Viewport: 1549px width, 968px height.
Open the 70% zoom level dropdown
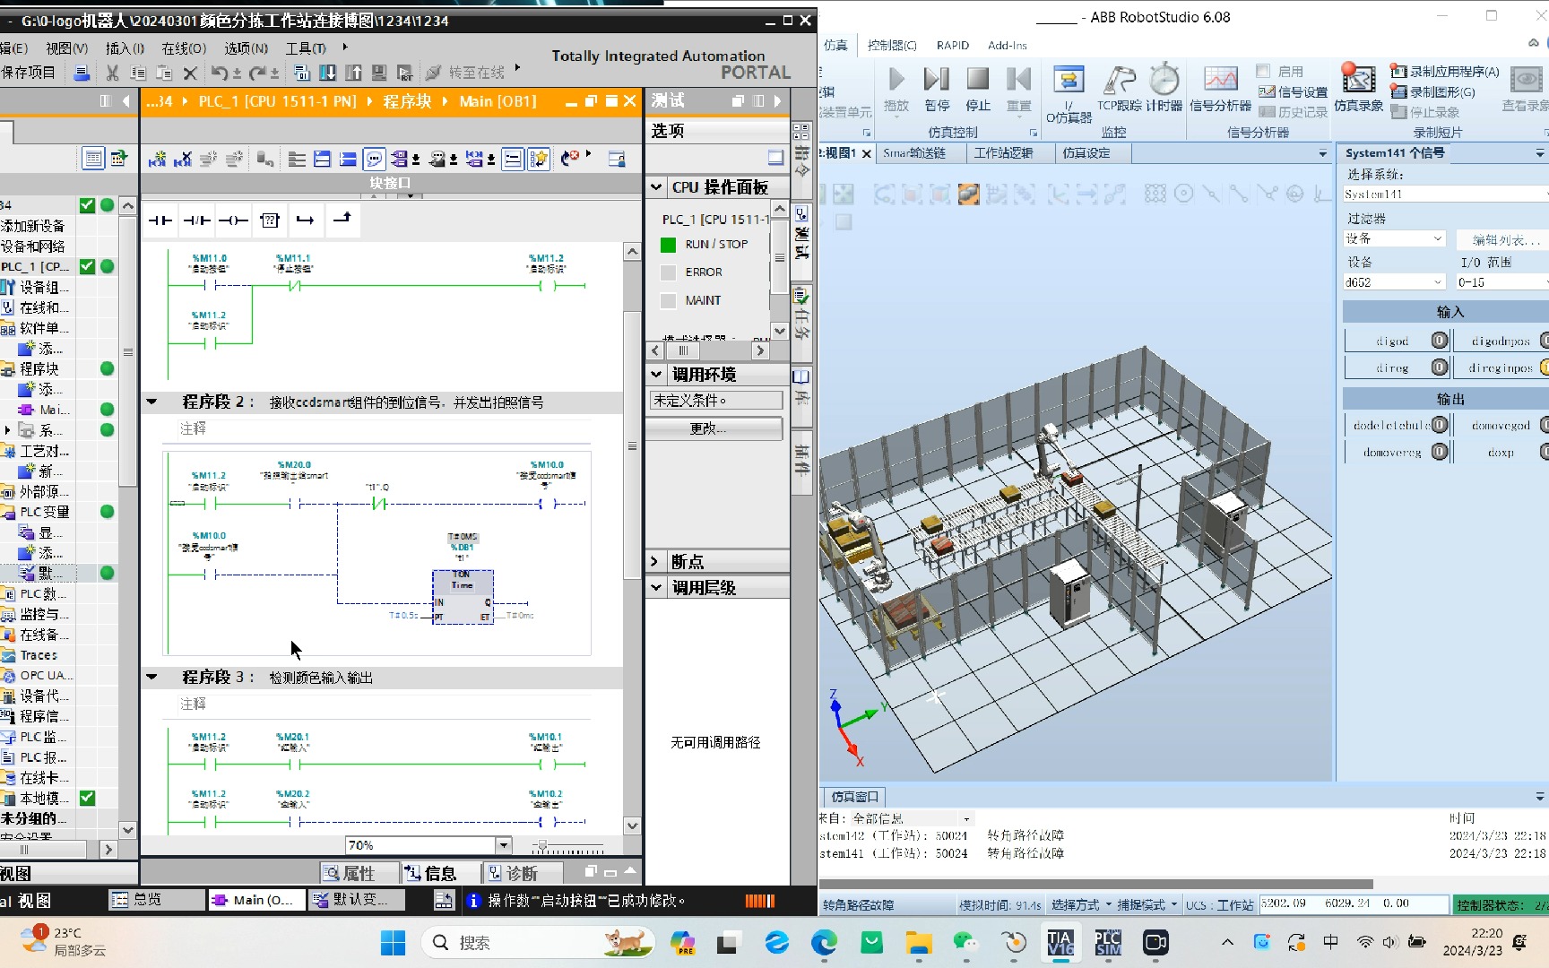tap(503, 845)
